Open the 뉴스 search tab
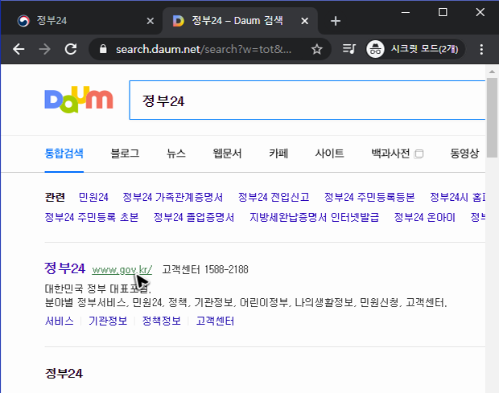Screen dimensions: 499x393 click(176, 154)
